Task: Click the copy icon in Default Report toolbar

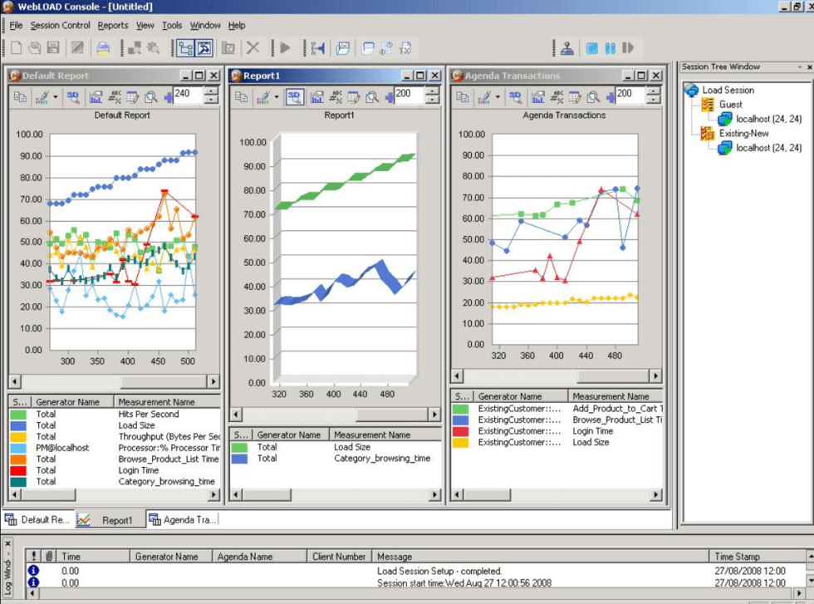Action: click(x=20, y=97)
